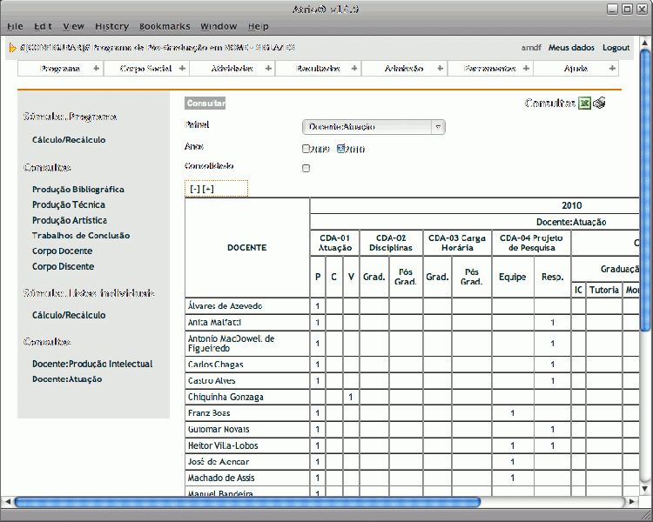The image size is (653, 522).
Task: Collapse table columns with [-] control
Action: 195,189
